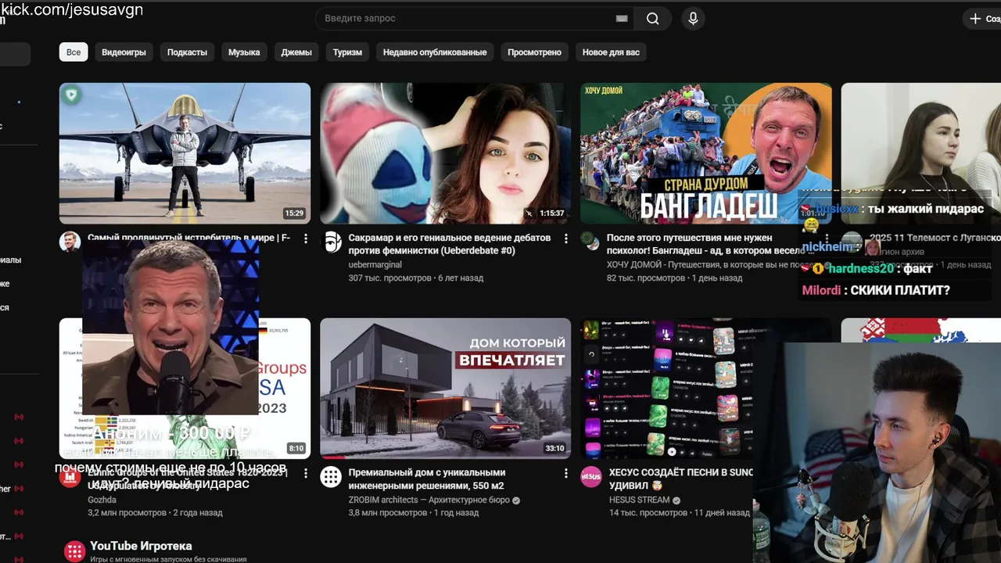Select the Недавно опубликованные chip
The height and width of the screenshot is (563, 1001).
tap(435, 52)
